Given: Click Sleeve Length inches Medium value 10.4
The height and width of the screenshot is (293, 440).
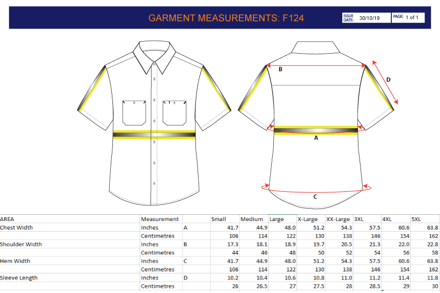Looking at the screenshot, I should 262,278.
